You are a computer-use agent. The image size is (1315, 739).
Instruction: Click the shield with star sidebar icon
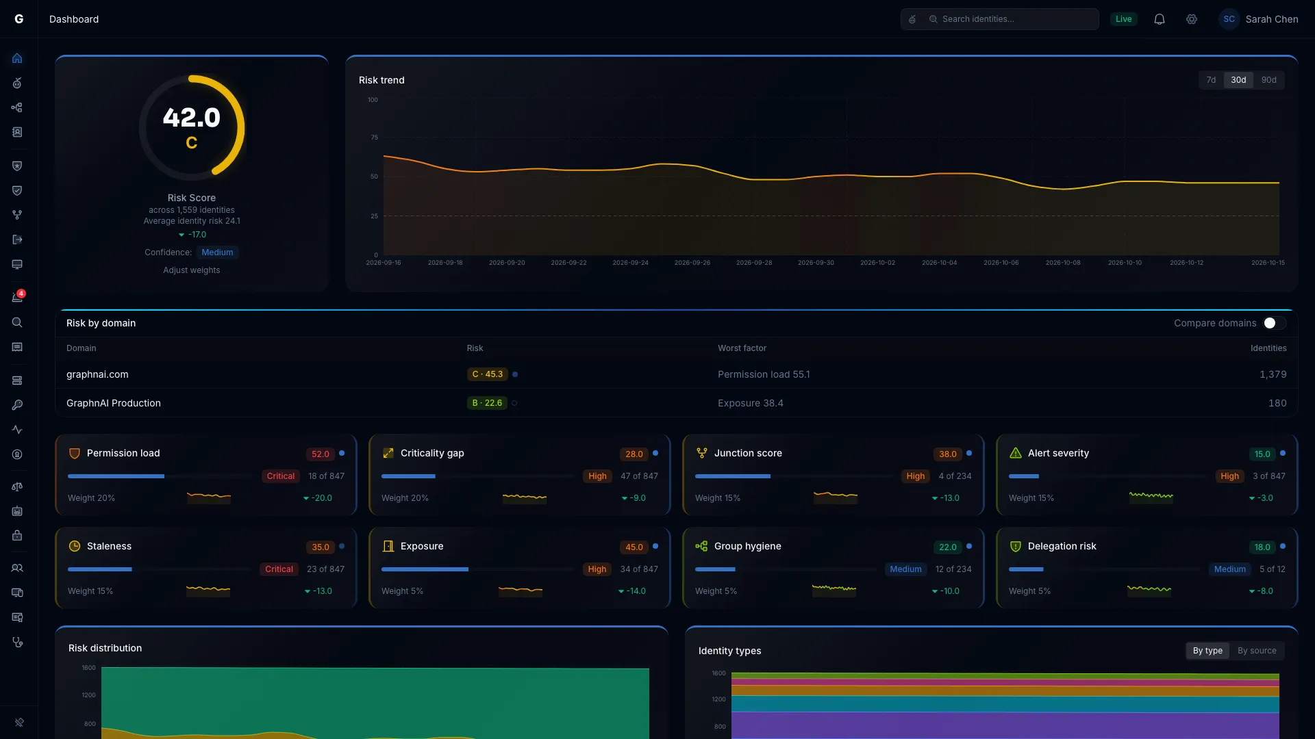[17, 166]
